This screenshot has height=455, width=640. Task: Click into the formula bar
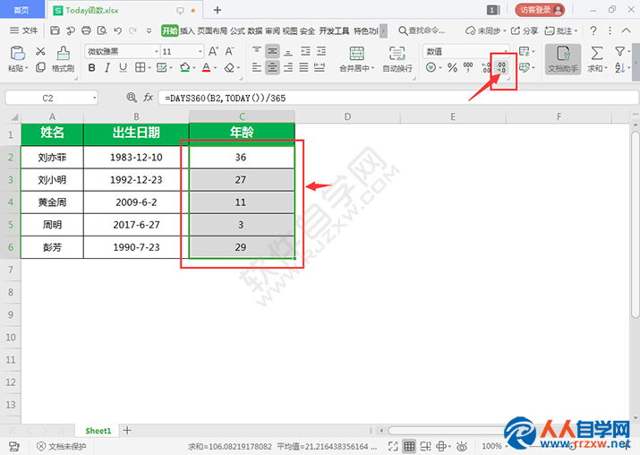click(398, 98)
